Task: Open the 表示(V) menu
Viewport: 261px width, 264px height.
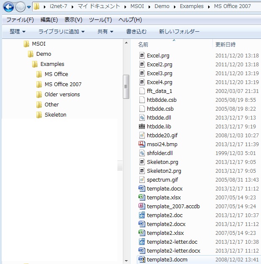Action: [x=73, y=20]
